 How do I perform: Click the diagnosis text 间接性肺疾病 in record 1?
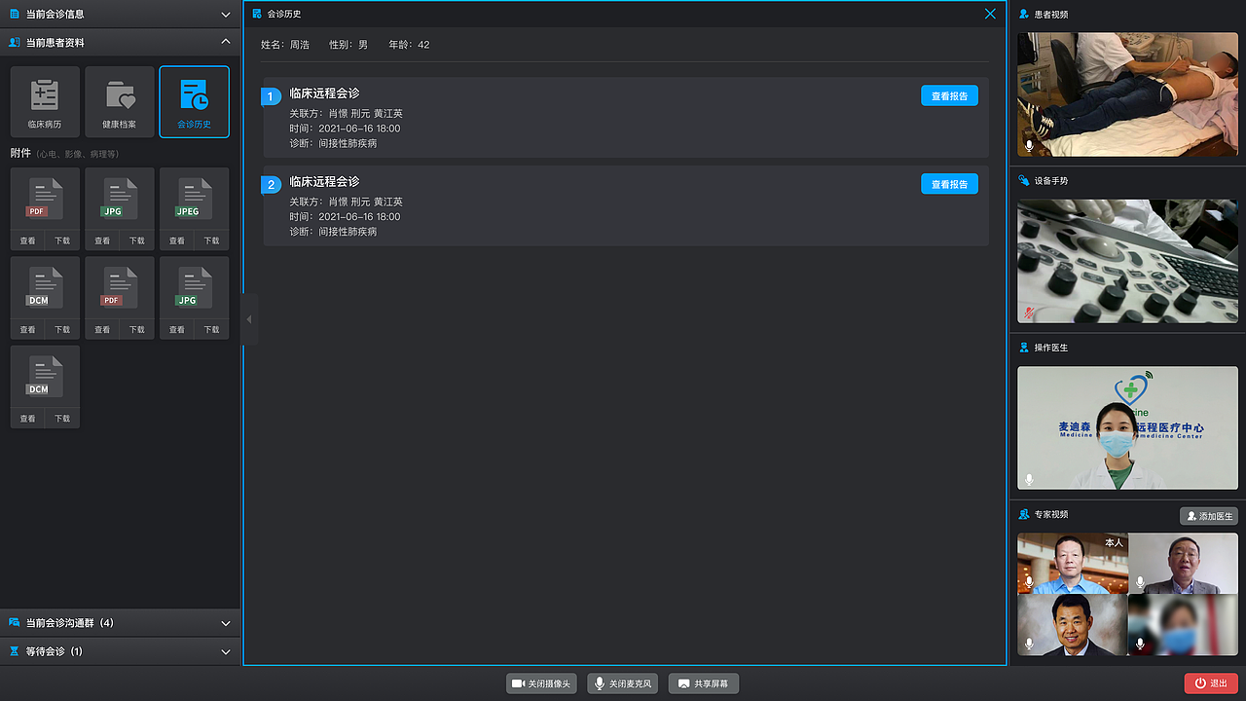tap(348, 143)
